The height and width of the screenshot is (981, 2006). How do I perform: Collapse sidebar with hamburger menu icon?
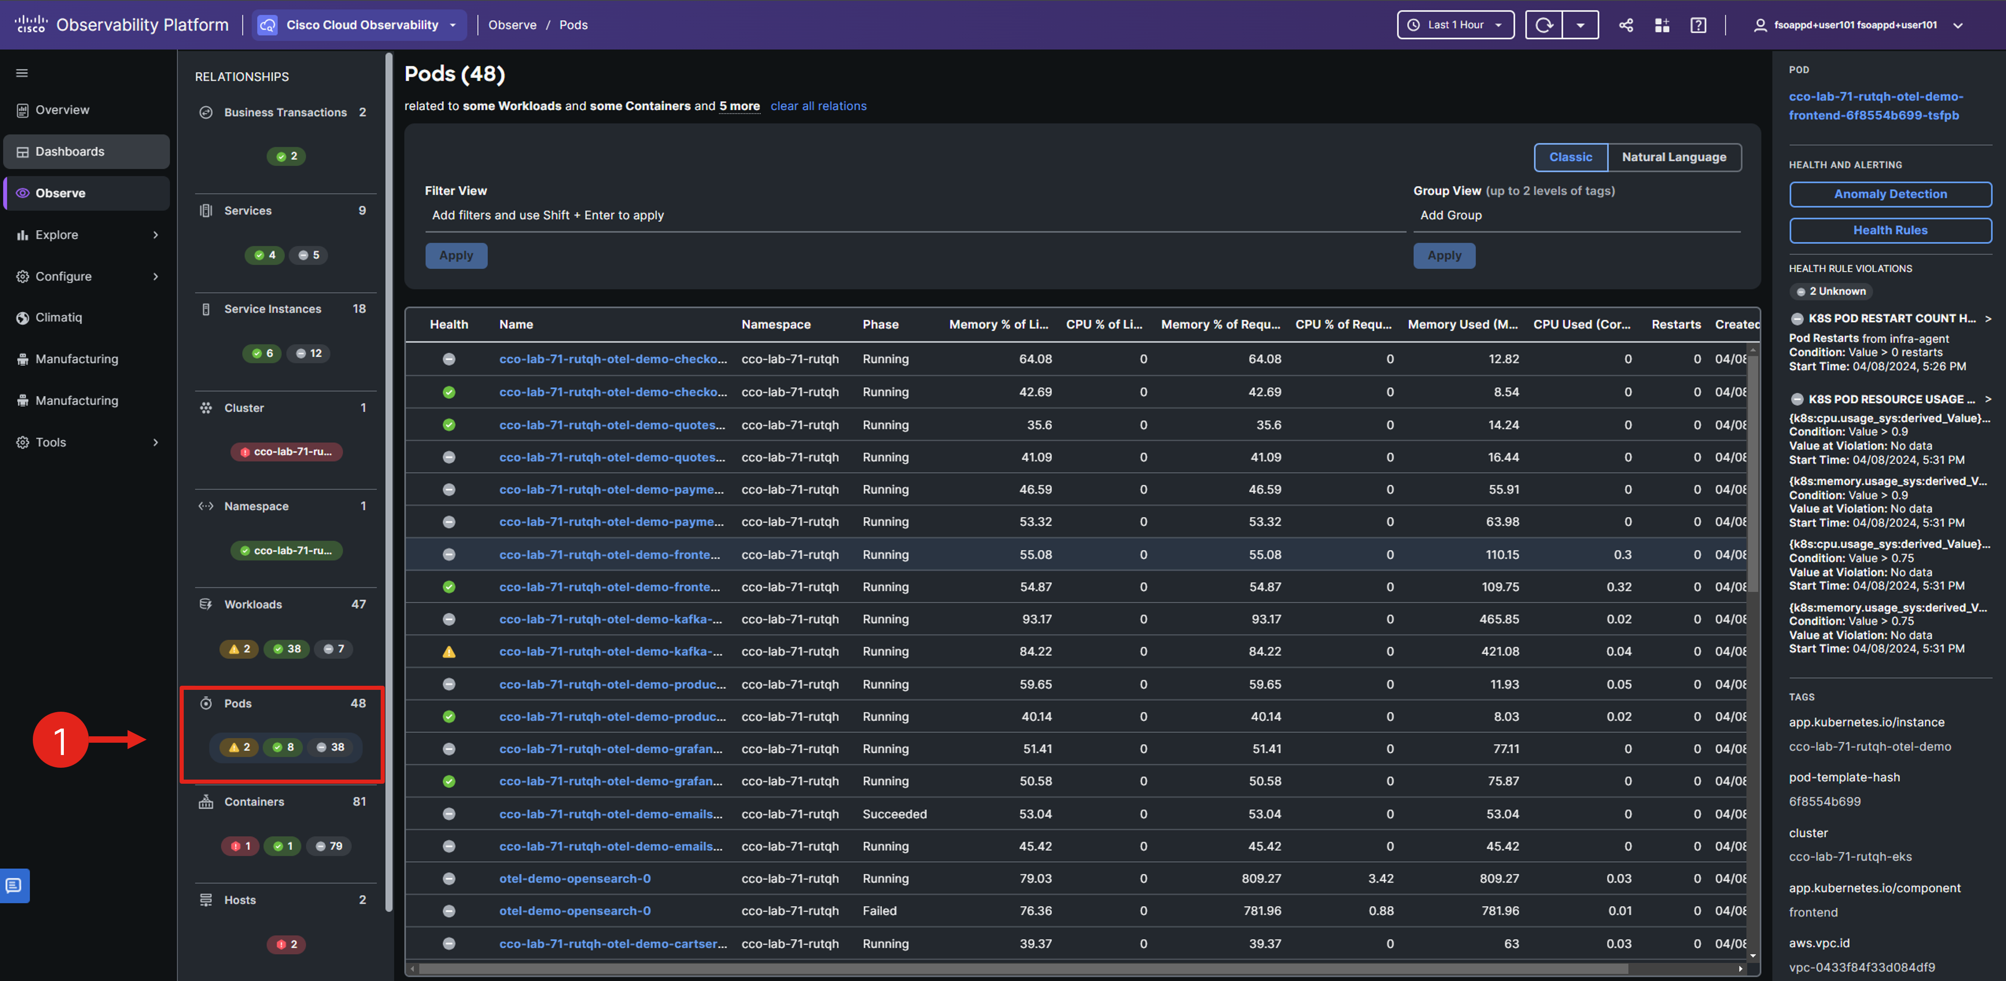(x=22, y=73)
